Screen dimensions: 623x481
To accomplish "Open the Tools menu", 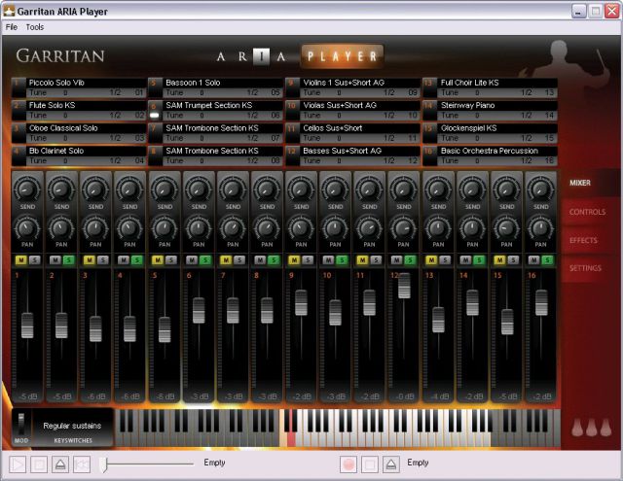I will click(35, 27).
